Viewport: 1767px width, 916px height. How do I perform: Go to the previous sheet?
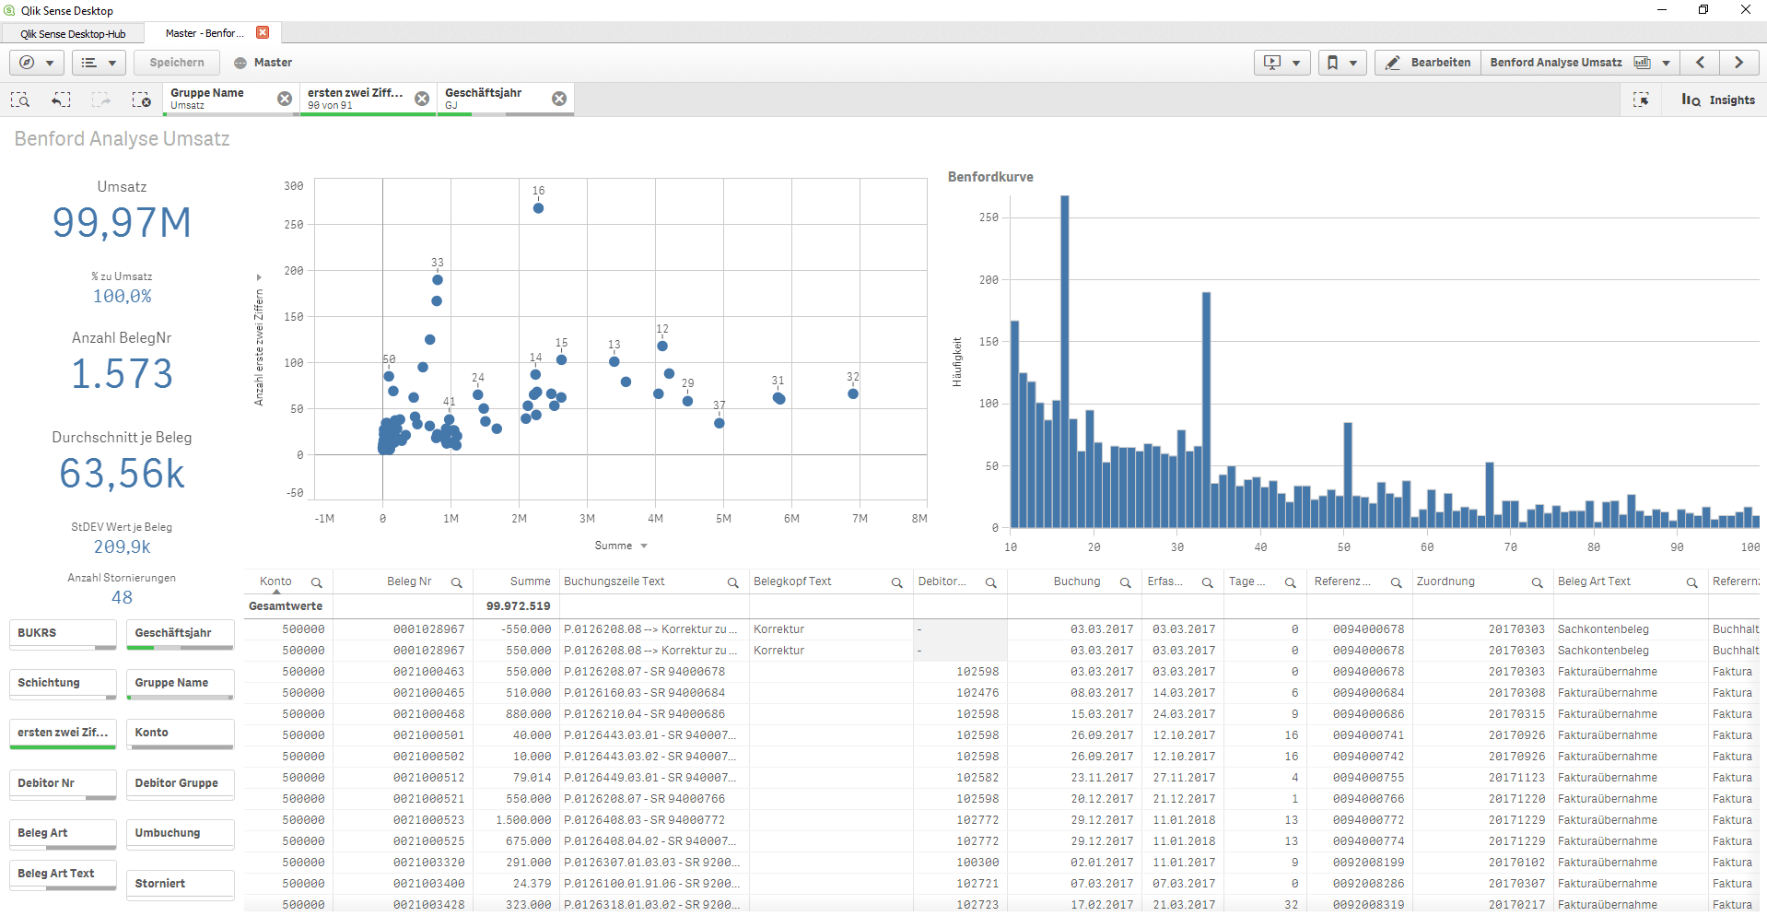1700,63
